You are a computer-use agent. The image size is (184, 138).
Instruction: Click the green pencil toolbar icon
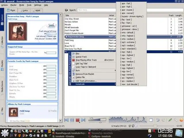coord(170,120)
